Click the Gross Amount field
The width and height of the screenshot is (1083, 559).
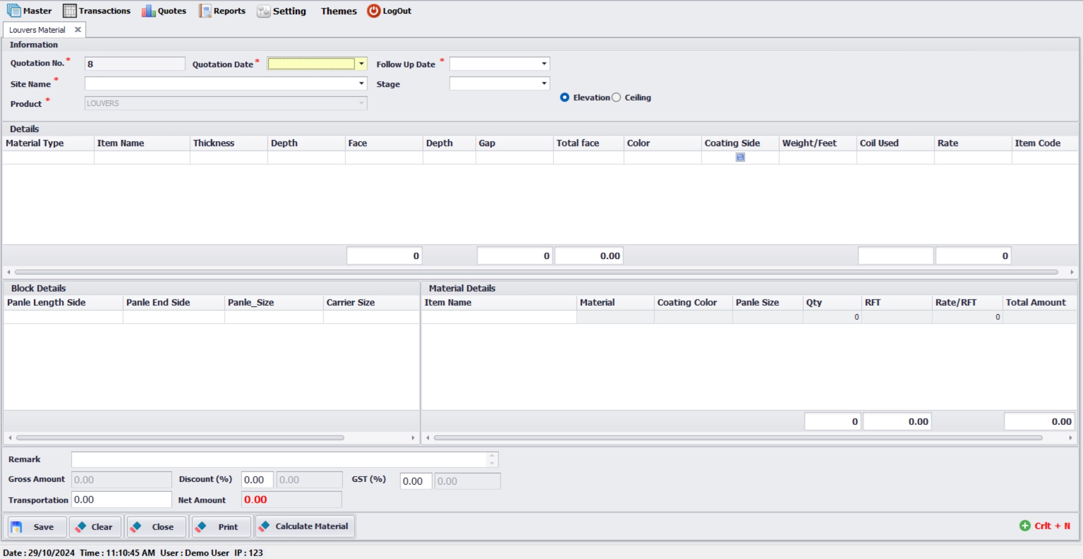click(121, 480)
